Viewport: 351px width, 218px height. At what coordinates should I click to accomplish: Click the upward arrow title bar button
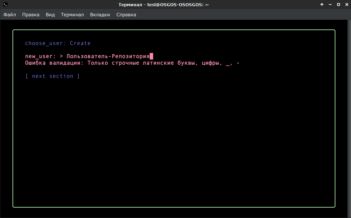[x=322, y=4]
